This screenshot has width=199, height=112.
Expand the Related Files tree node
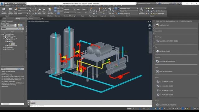pyautogui.click(x=4, y=49)
